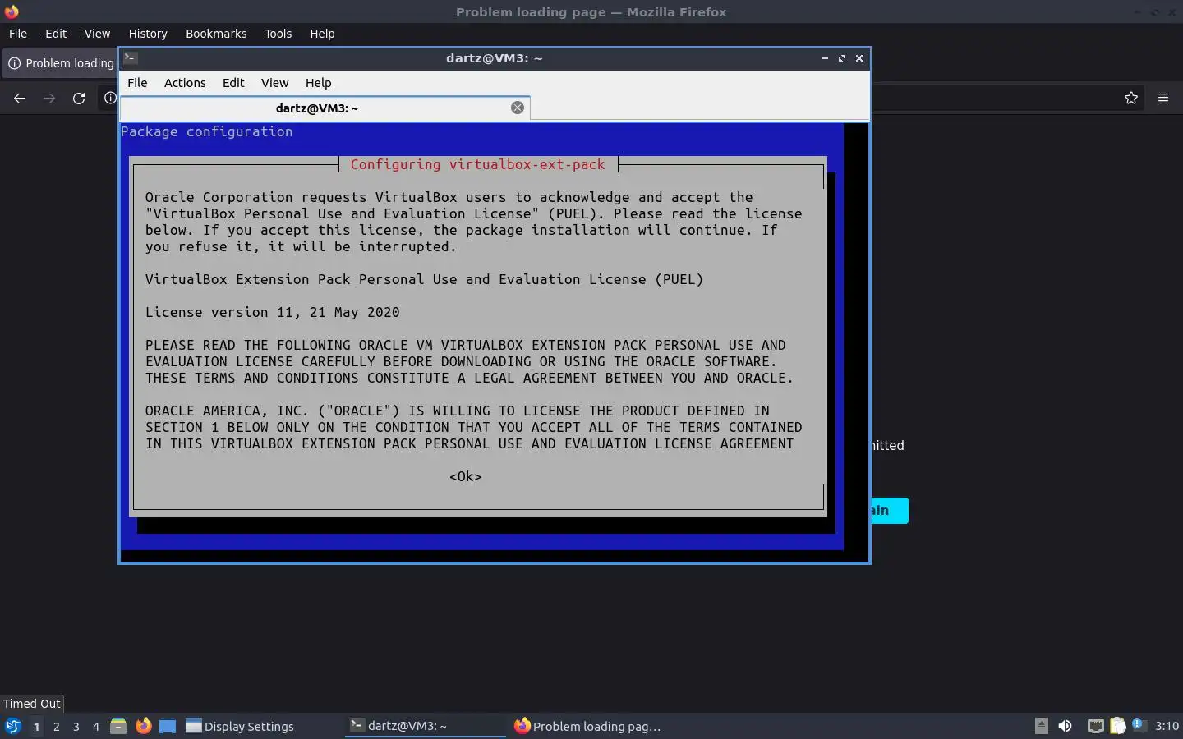Minimize the terminal window
This screenshot has width=1183, height=739.
[824, 58]
